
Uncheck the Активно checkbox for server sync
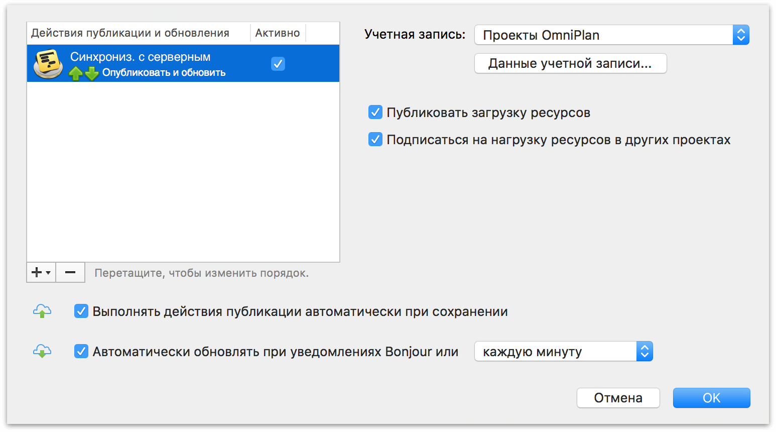point(278,64)
